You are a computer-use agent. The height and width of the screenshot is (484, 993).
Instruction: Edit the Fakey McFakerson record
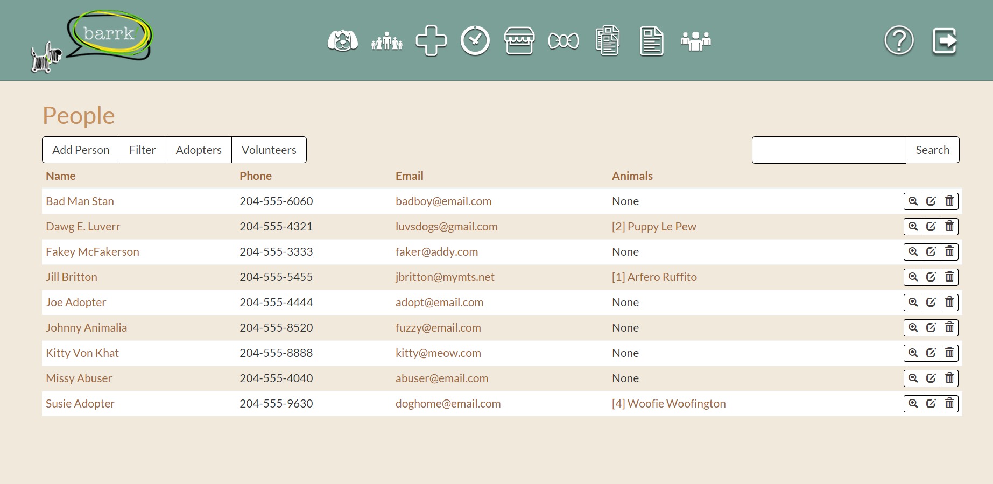point(931,252)
